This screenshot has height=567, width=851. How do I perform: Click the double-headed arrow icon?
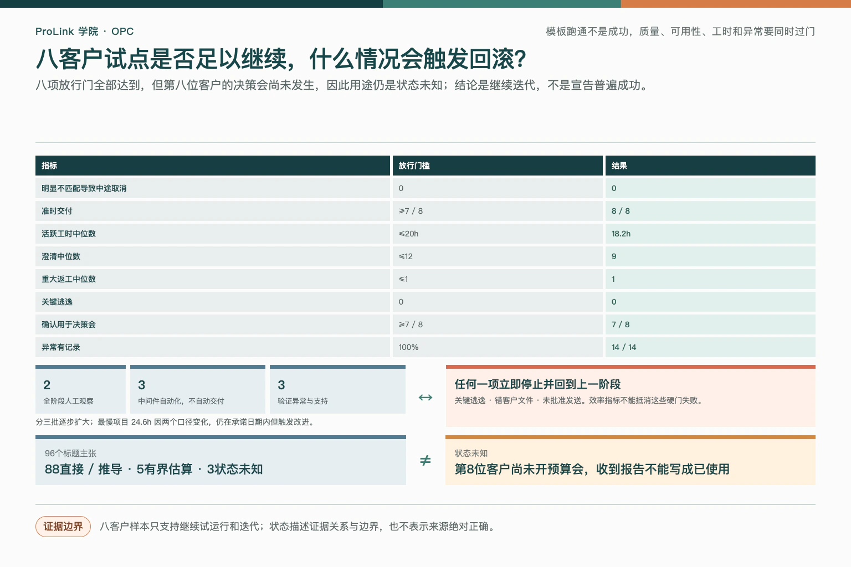[425, 398]
